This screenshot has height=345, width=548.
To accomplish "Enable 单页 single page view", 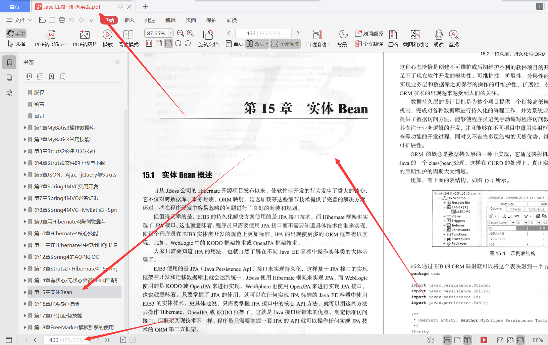I will pyautogui.click(x=235, y=44).
